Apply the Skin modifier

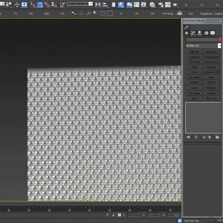(x=194, y=98)
